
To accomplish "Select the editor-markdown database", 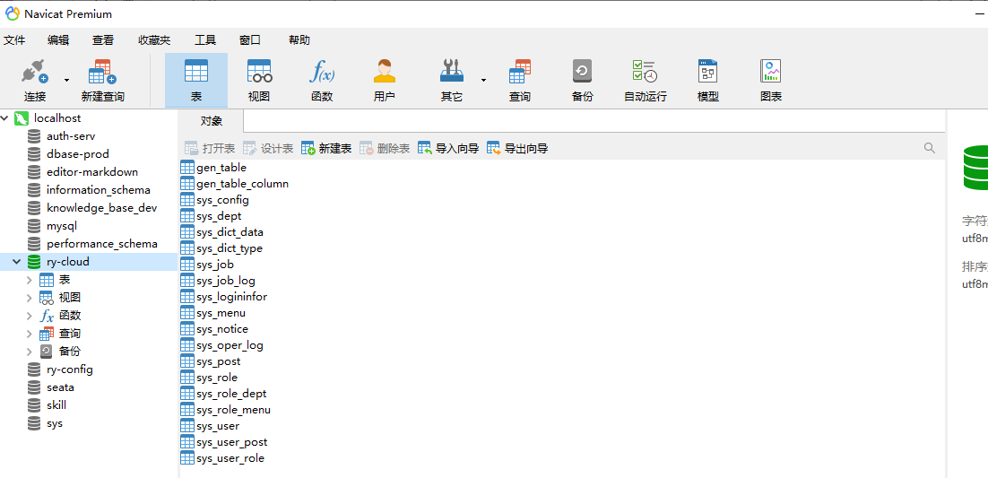I will coord(92,172).
